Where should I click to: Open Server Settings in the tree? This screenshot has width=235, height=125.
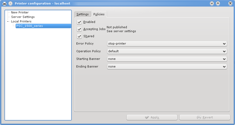coord(23,17)
